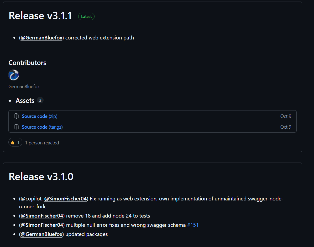Click the Assets heading label
Viewport: 314px width, 247px height.
[25, 100]
